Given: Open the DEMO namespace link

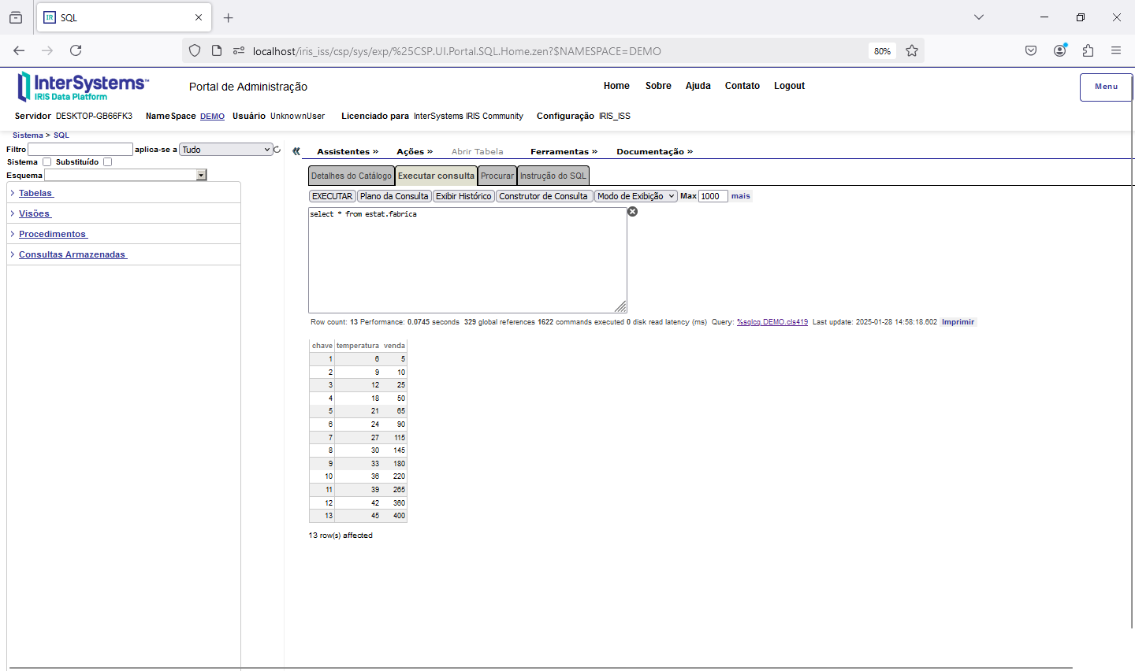Looking at the screenshot, I should click(x=212, y=117).
